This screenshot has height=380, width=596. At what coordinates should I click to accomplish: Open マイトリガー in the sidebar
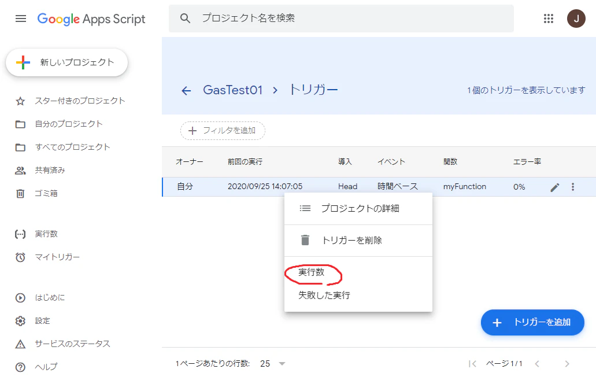tap(57, 257)
